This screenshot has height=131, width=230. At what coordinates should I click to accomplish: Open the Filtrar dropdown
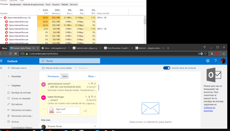tap(92, 76)
